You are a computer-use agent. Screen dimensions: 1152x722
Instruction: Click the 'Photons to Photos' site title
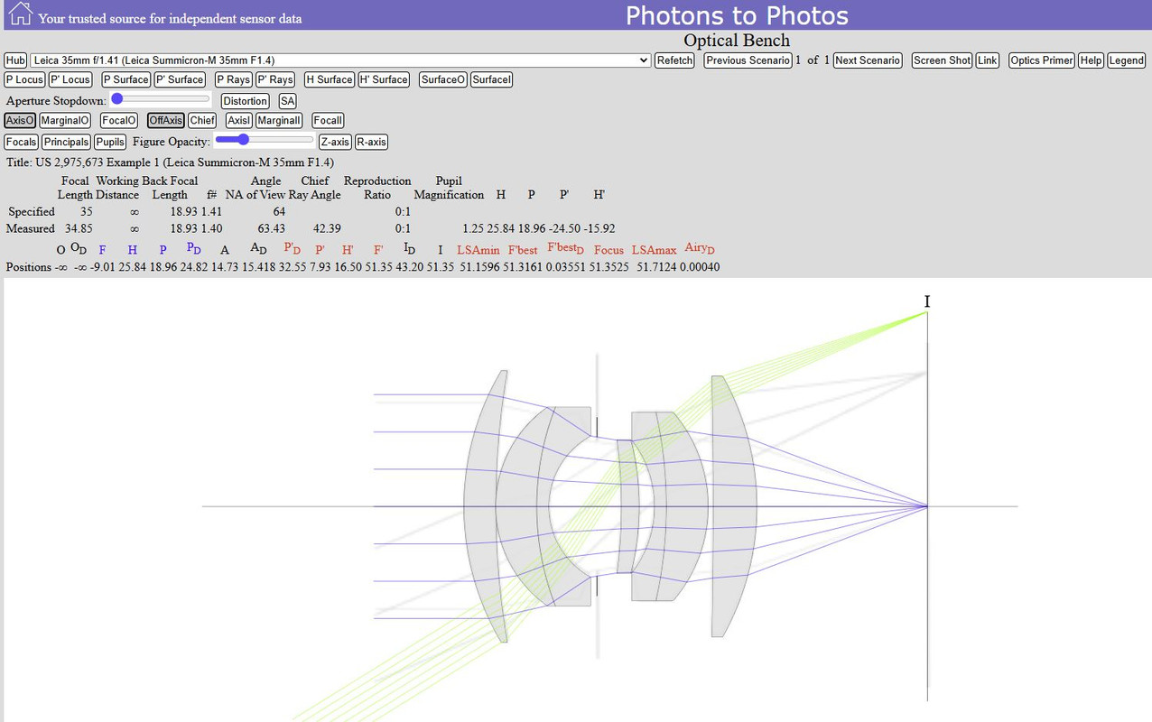click(x=737, y=15)
